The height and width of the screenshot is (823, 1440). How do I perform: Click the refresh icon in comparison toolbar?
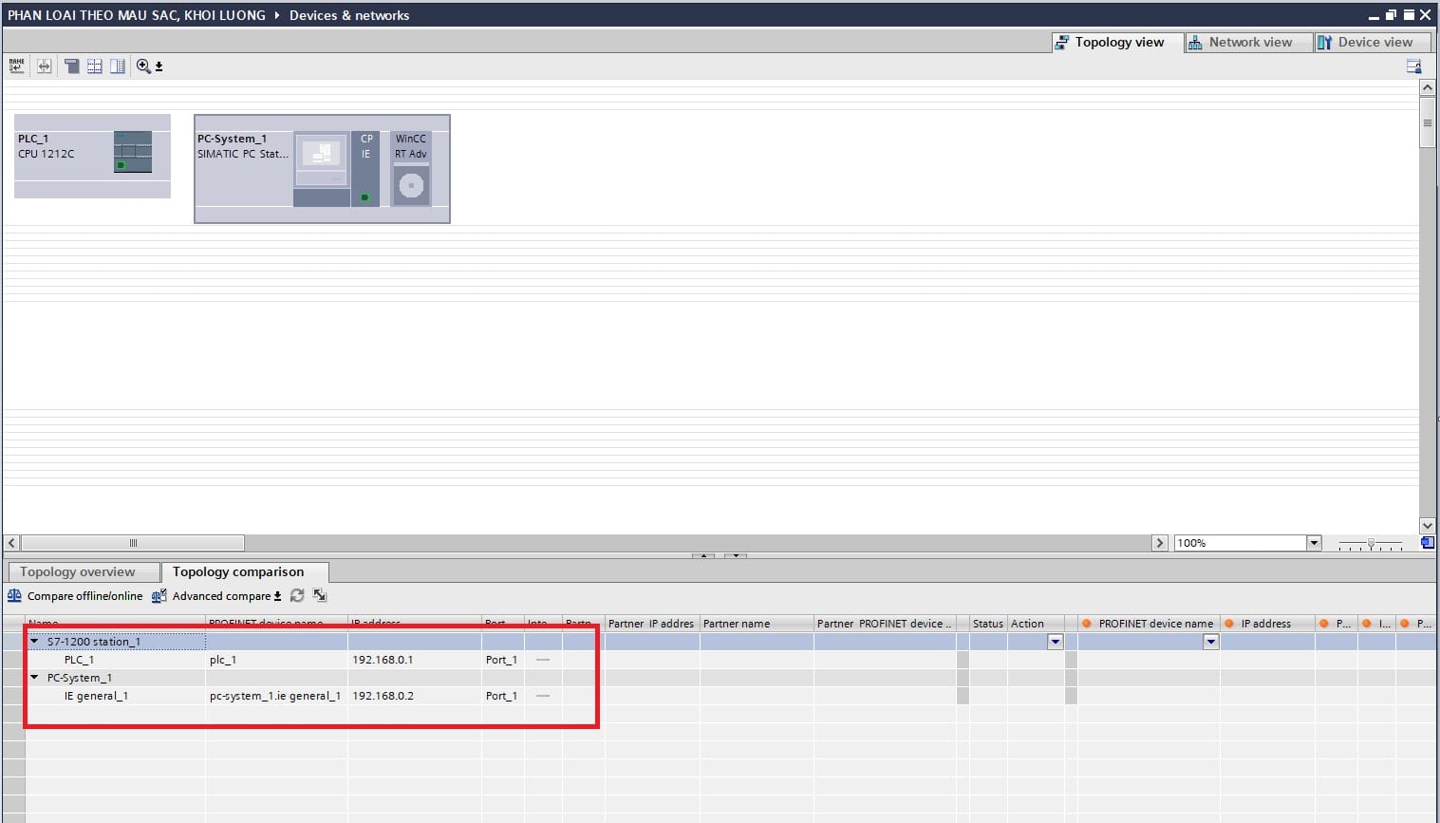(297, 596)
